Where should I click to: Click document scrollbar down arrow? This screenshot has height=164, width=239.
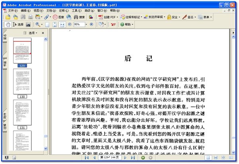point(233,152)
